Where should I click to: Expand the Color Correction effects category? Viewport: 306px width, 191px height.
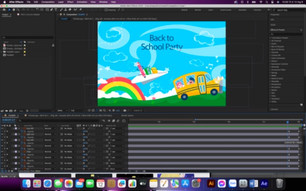(x=270, y=58)
